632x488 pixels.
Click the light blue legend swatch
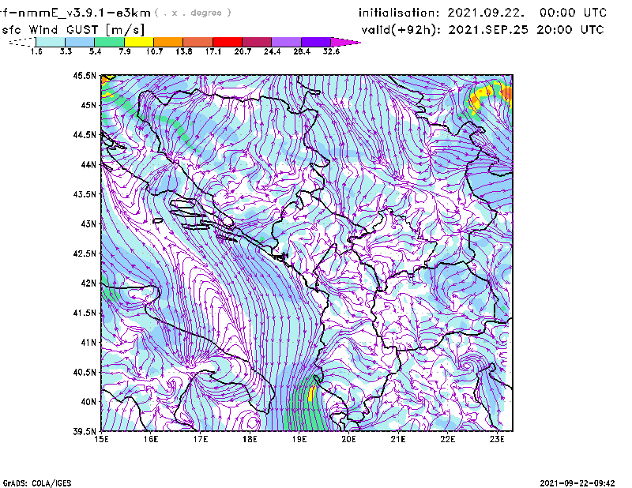80,42
